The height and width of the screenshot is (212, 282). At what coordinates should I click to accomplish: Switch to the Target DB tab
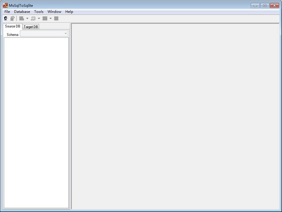pyautogui.click(x=31, y=27)
